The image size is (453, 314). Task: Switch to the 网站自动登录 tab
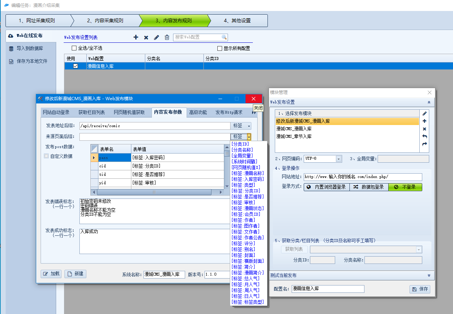point(56,112)
